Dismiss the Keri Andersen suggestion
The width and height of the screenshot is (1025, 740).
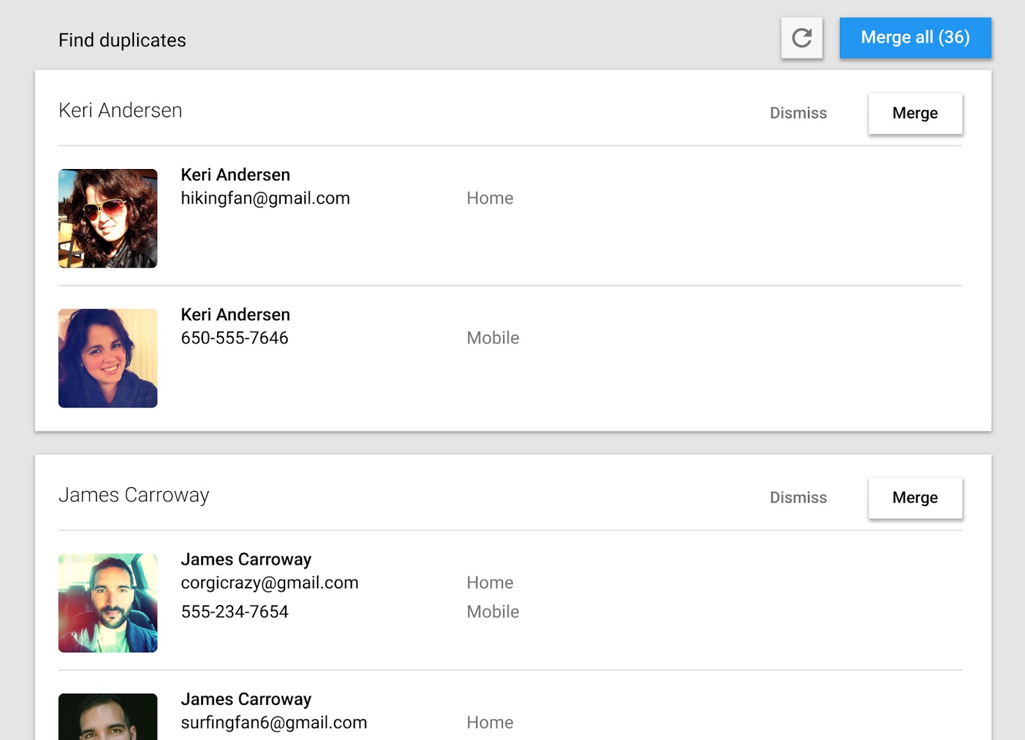tap(798, 113)
